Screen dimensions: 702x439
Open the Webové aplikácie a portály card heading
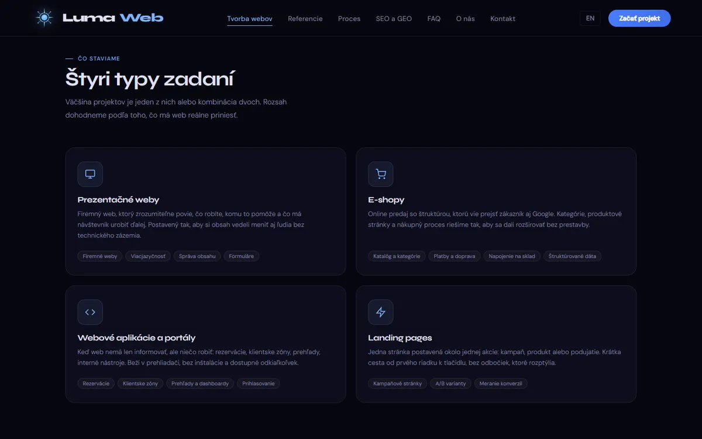point(136,338)
